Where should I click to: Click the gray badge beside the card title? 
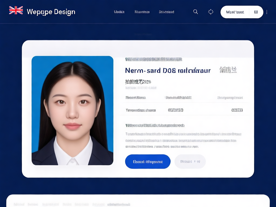tap(228, 70)
